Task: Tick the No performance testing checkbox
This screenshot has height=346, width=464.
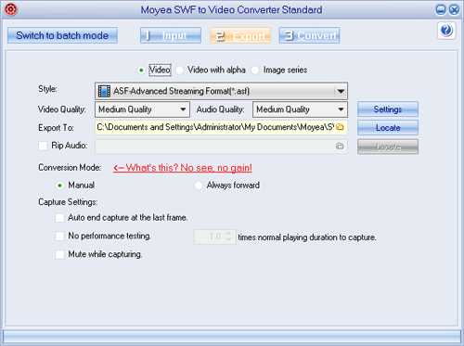Action: (x=59, y=236)
